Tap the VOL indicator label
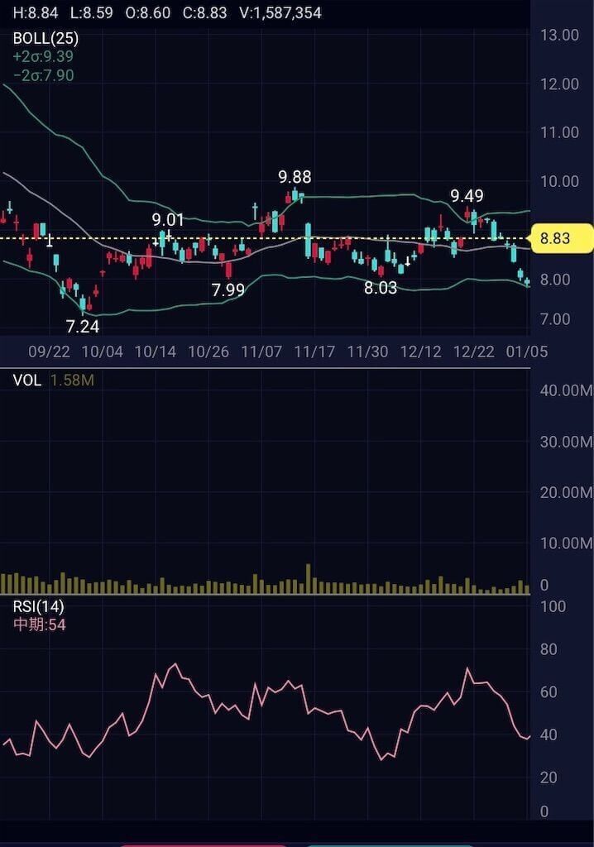594x847 pixels. coord(27,380)
